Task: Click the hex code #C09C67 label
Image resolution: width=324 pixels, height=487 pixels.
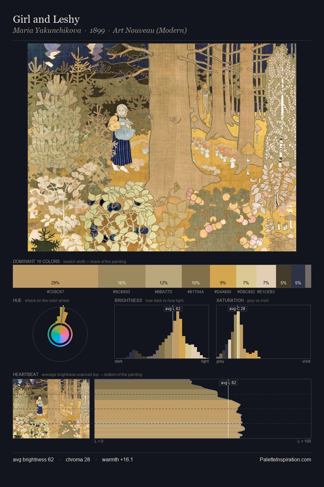Action: coord(55,292)
